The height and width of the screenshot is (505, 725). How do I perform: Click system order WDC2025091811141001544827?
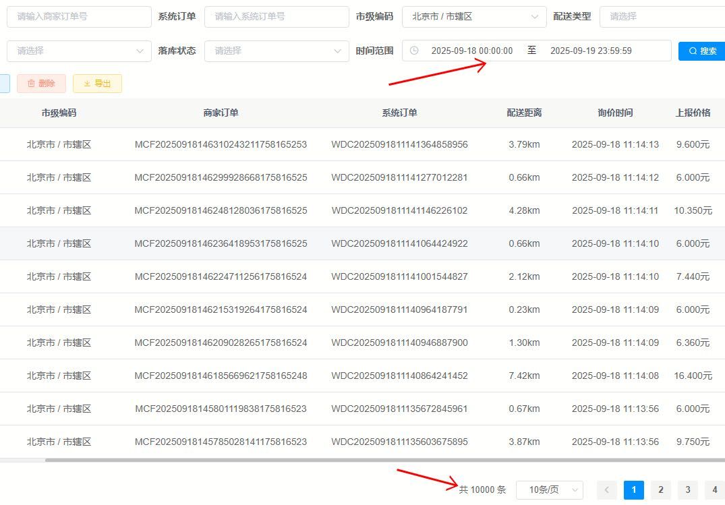coord(399,277)
